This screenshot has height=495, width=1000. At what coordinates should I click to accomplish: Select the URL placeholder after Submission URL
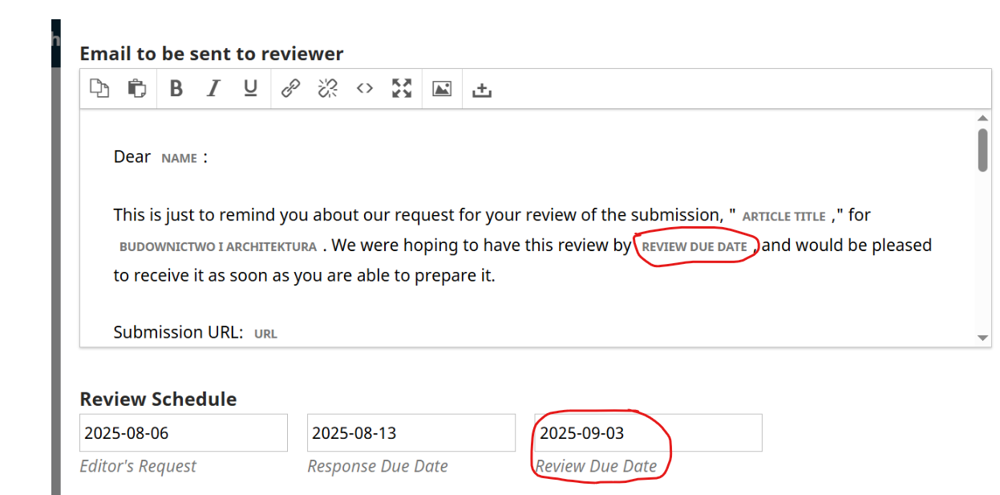click(x=265, y=334)
